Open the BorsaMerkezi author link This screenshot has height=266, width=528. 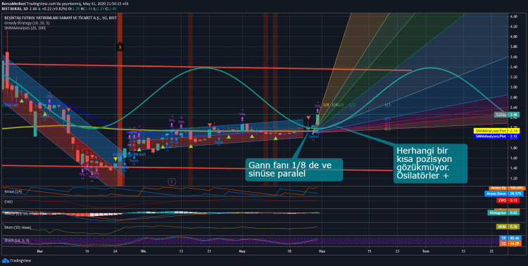click(13, 4)
